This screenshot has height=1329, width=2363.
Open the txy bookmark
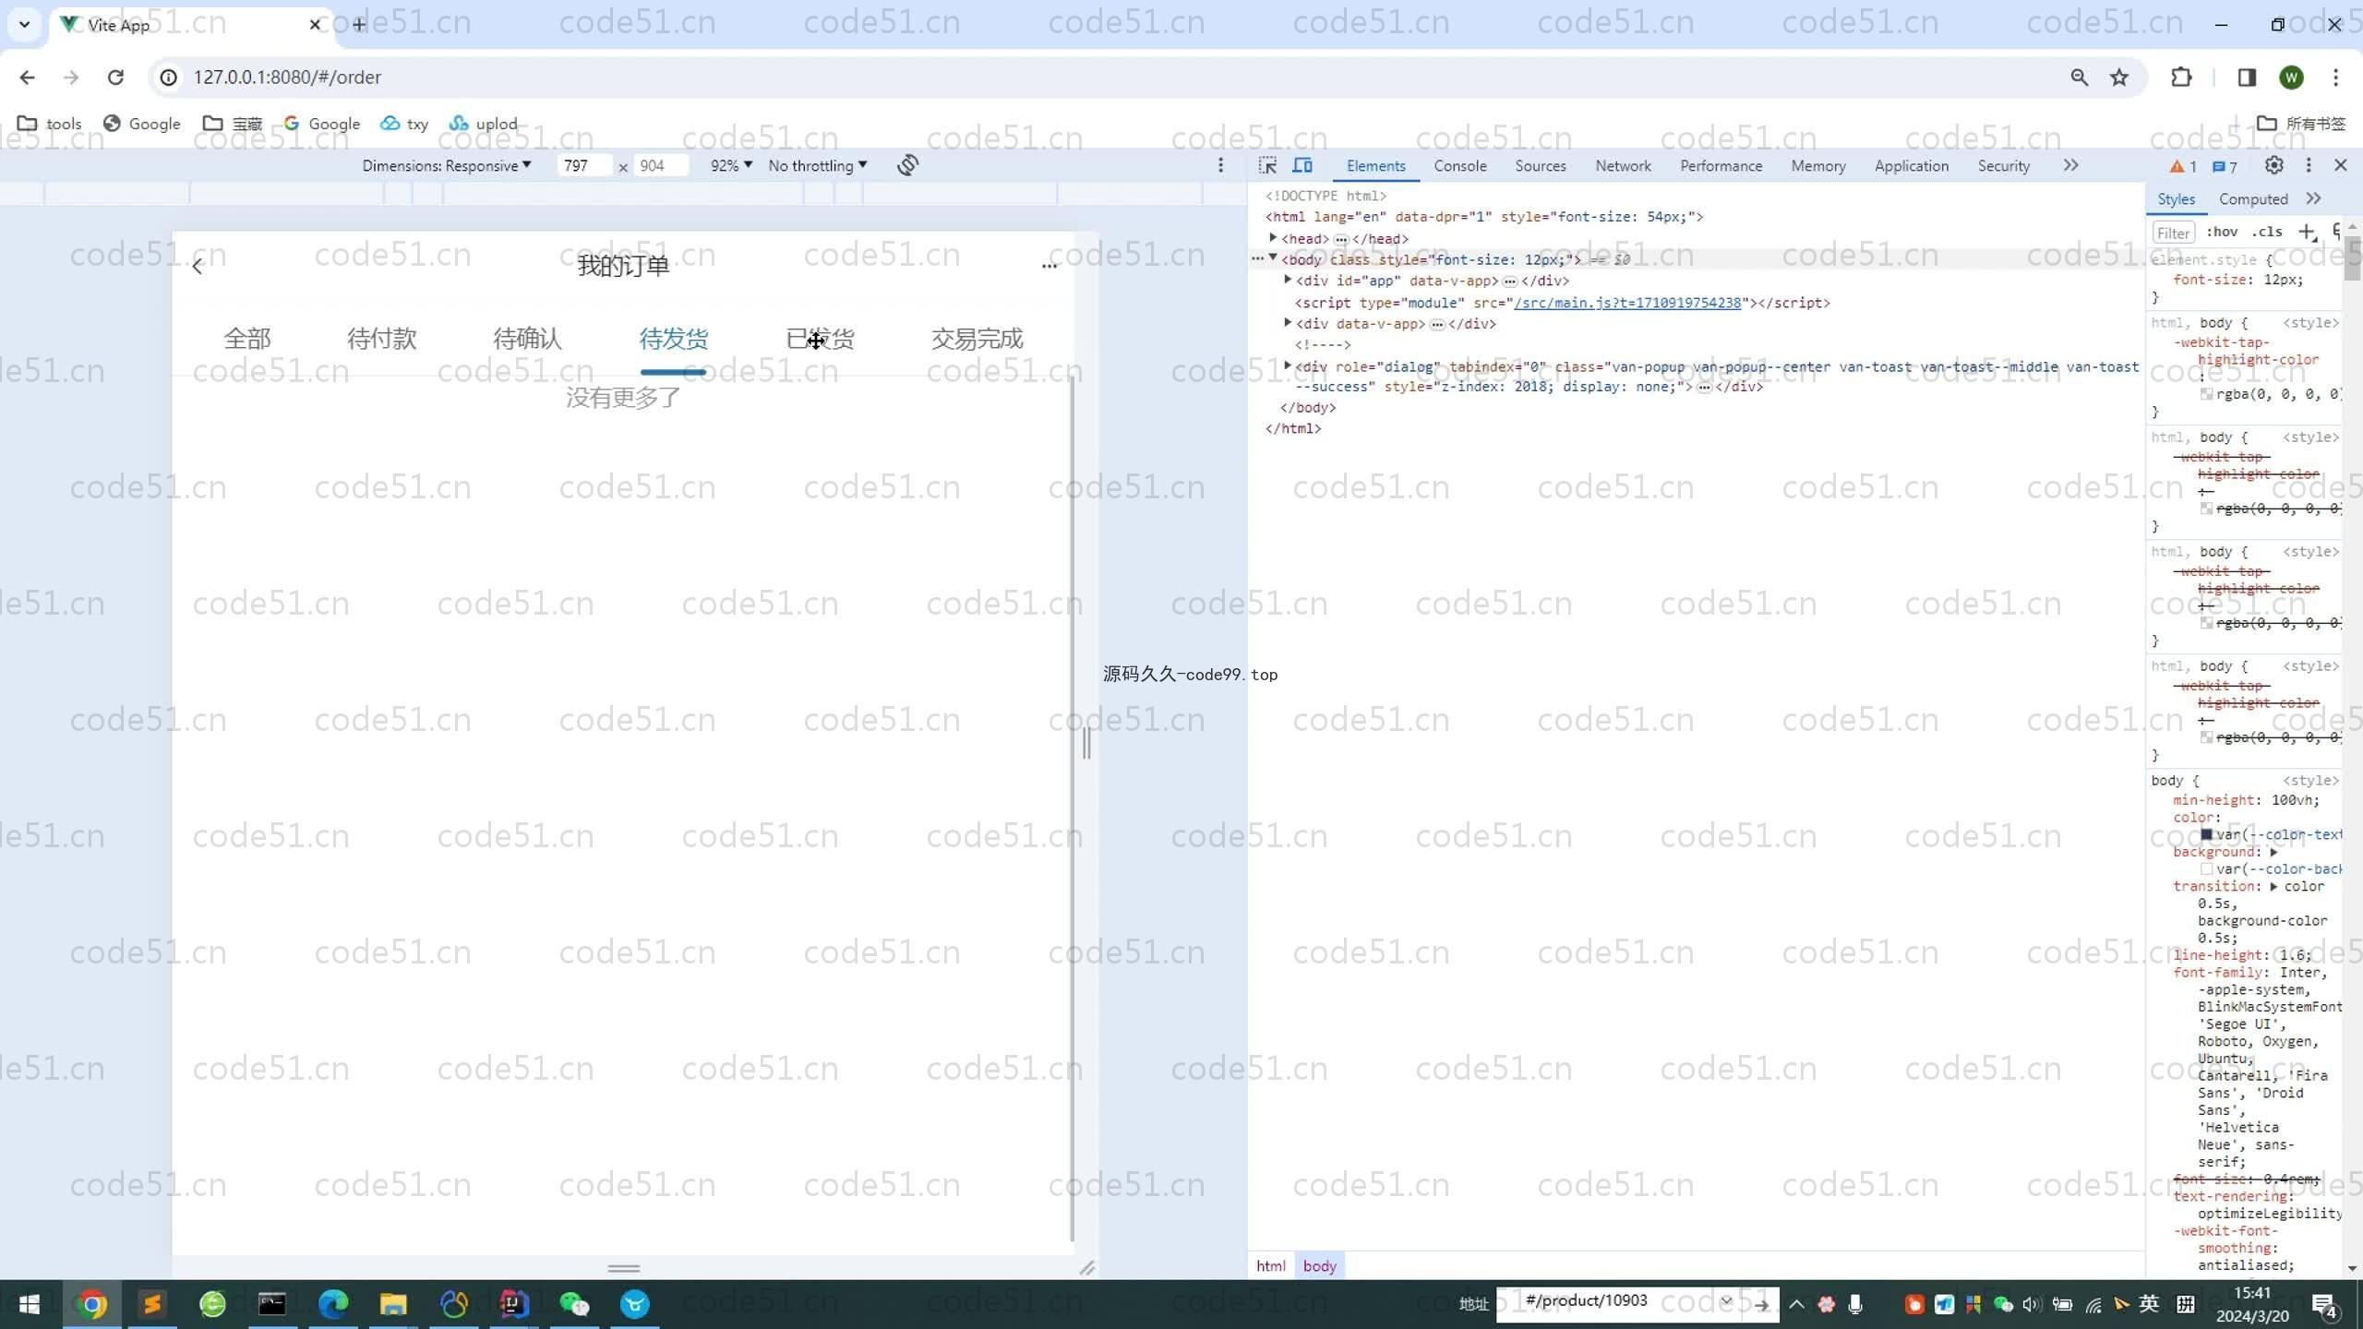404,124
